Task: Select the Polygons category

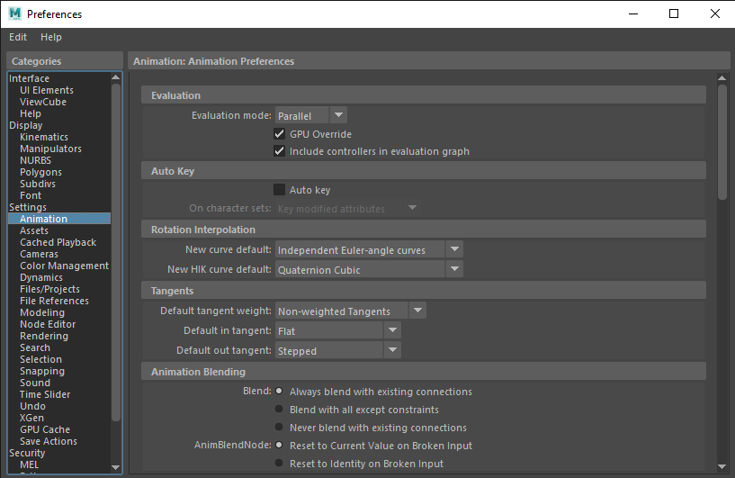Action: tap(40, 172)
